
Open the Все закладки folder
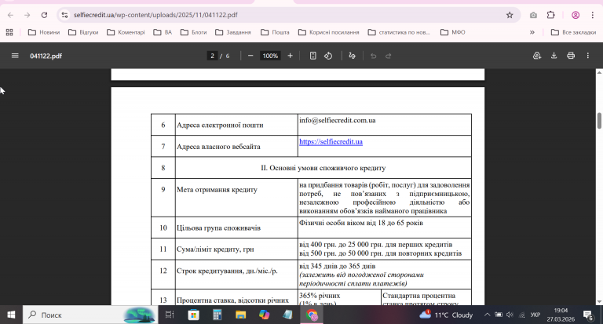tap(573, 32)
